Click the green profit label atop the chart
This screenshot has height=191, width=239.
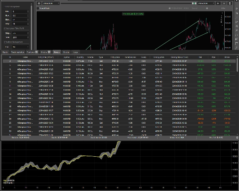pos(133,14)
